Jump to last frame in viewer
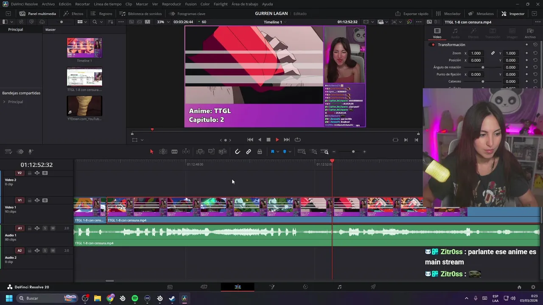Viewport: 543px width, 305px height. click(287, 140)
